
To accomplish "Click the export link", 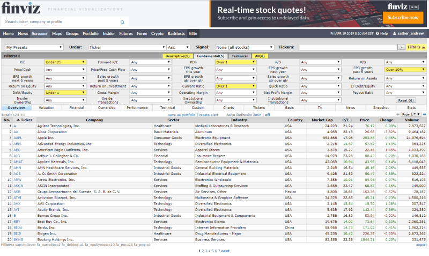I will click(421, 245).
